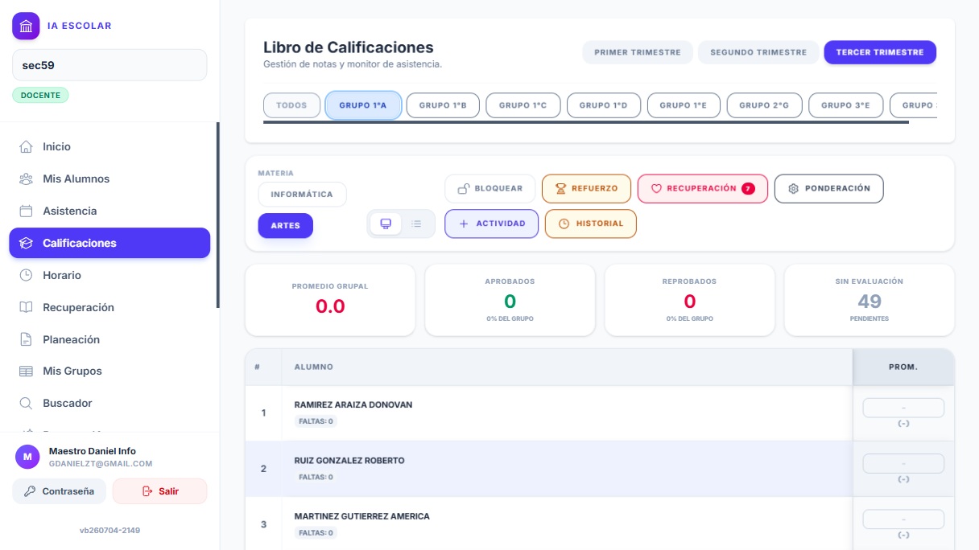Image resolution: width=979 pixels, height=550 pixels.
Task: Select Grupo 2°G
Action: tap(764, 105)
